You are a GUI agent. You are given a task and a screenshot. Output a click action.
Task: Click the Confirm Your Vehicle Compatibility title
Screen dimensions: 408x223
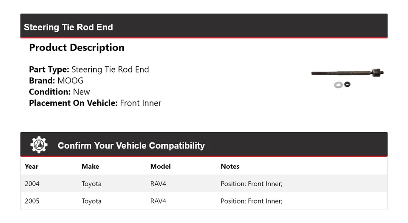tap(131, 145)
